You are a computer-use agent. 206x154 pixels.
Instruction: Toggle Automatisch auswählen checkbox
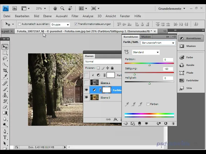point(20,24)
